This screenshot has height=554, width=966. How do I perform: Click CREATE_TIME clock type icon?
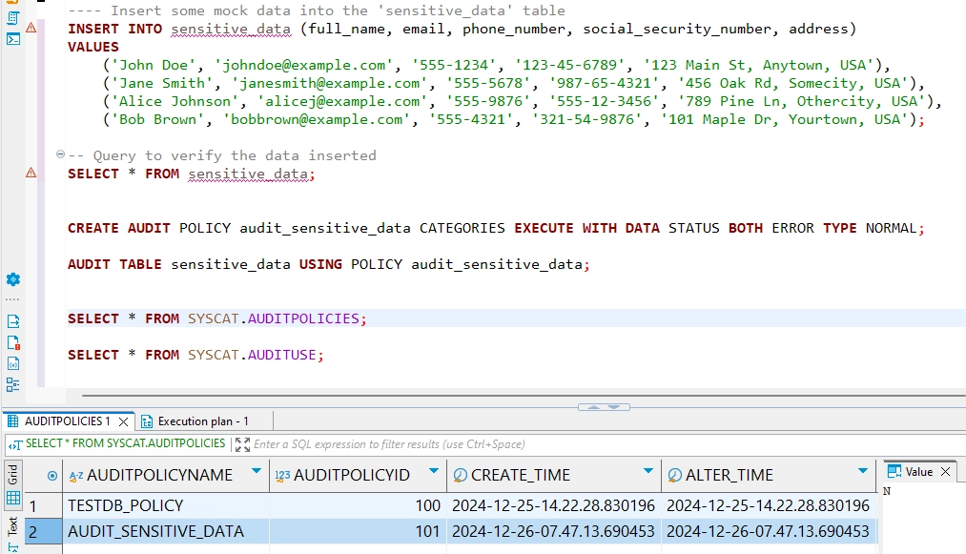[x=460, y=475]
